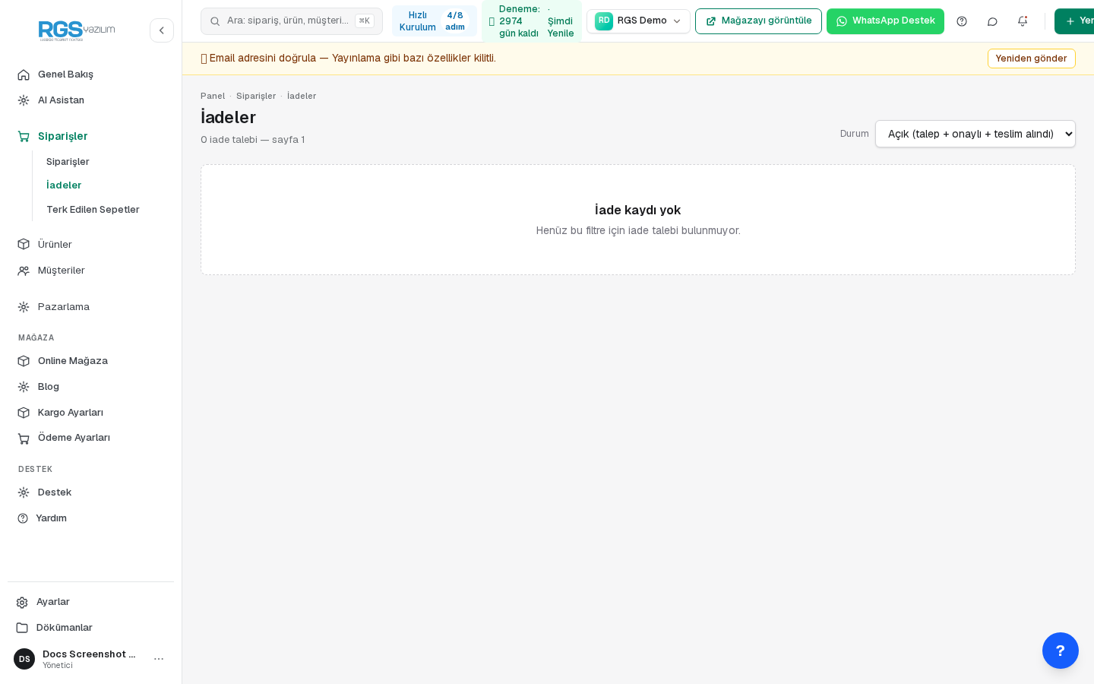Open the Durum filter dropdown

pyautogui.click(x=975, y=134)
